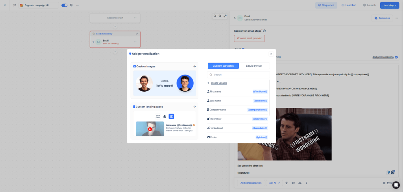
Task: Select the Liquid syntax tab
Action: [254, 66]
